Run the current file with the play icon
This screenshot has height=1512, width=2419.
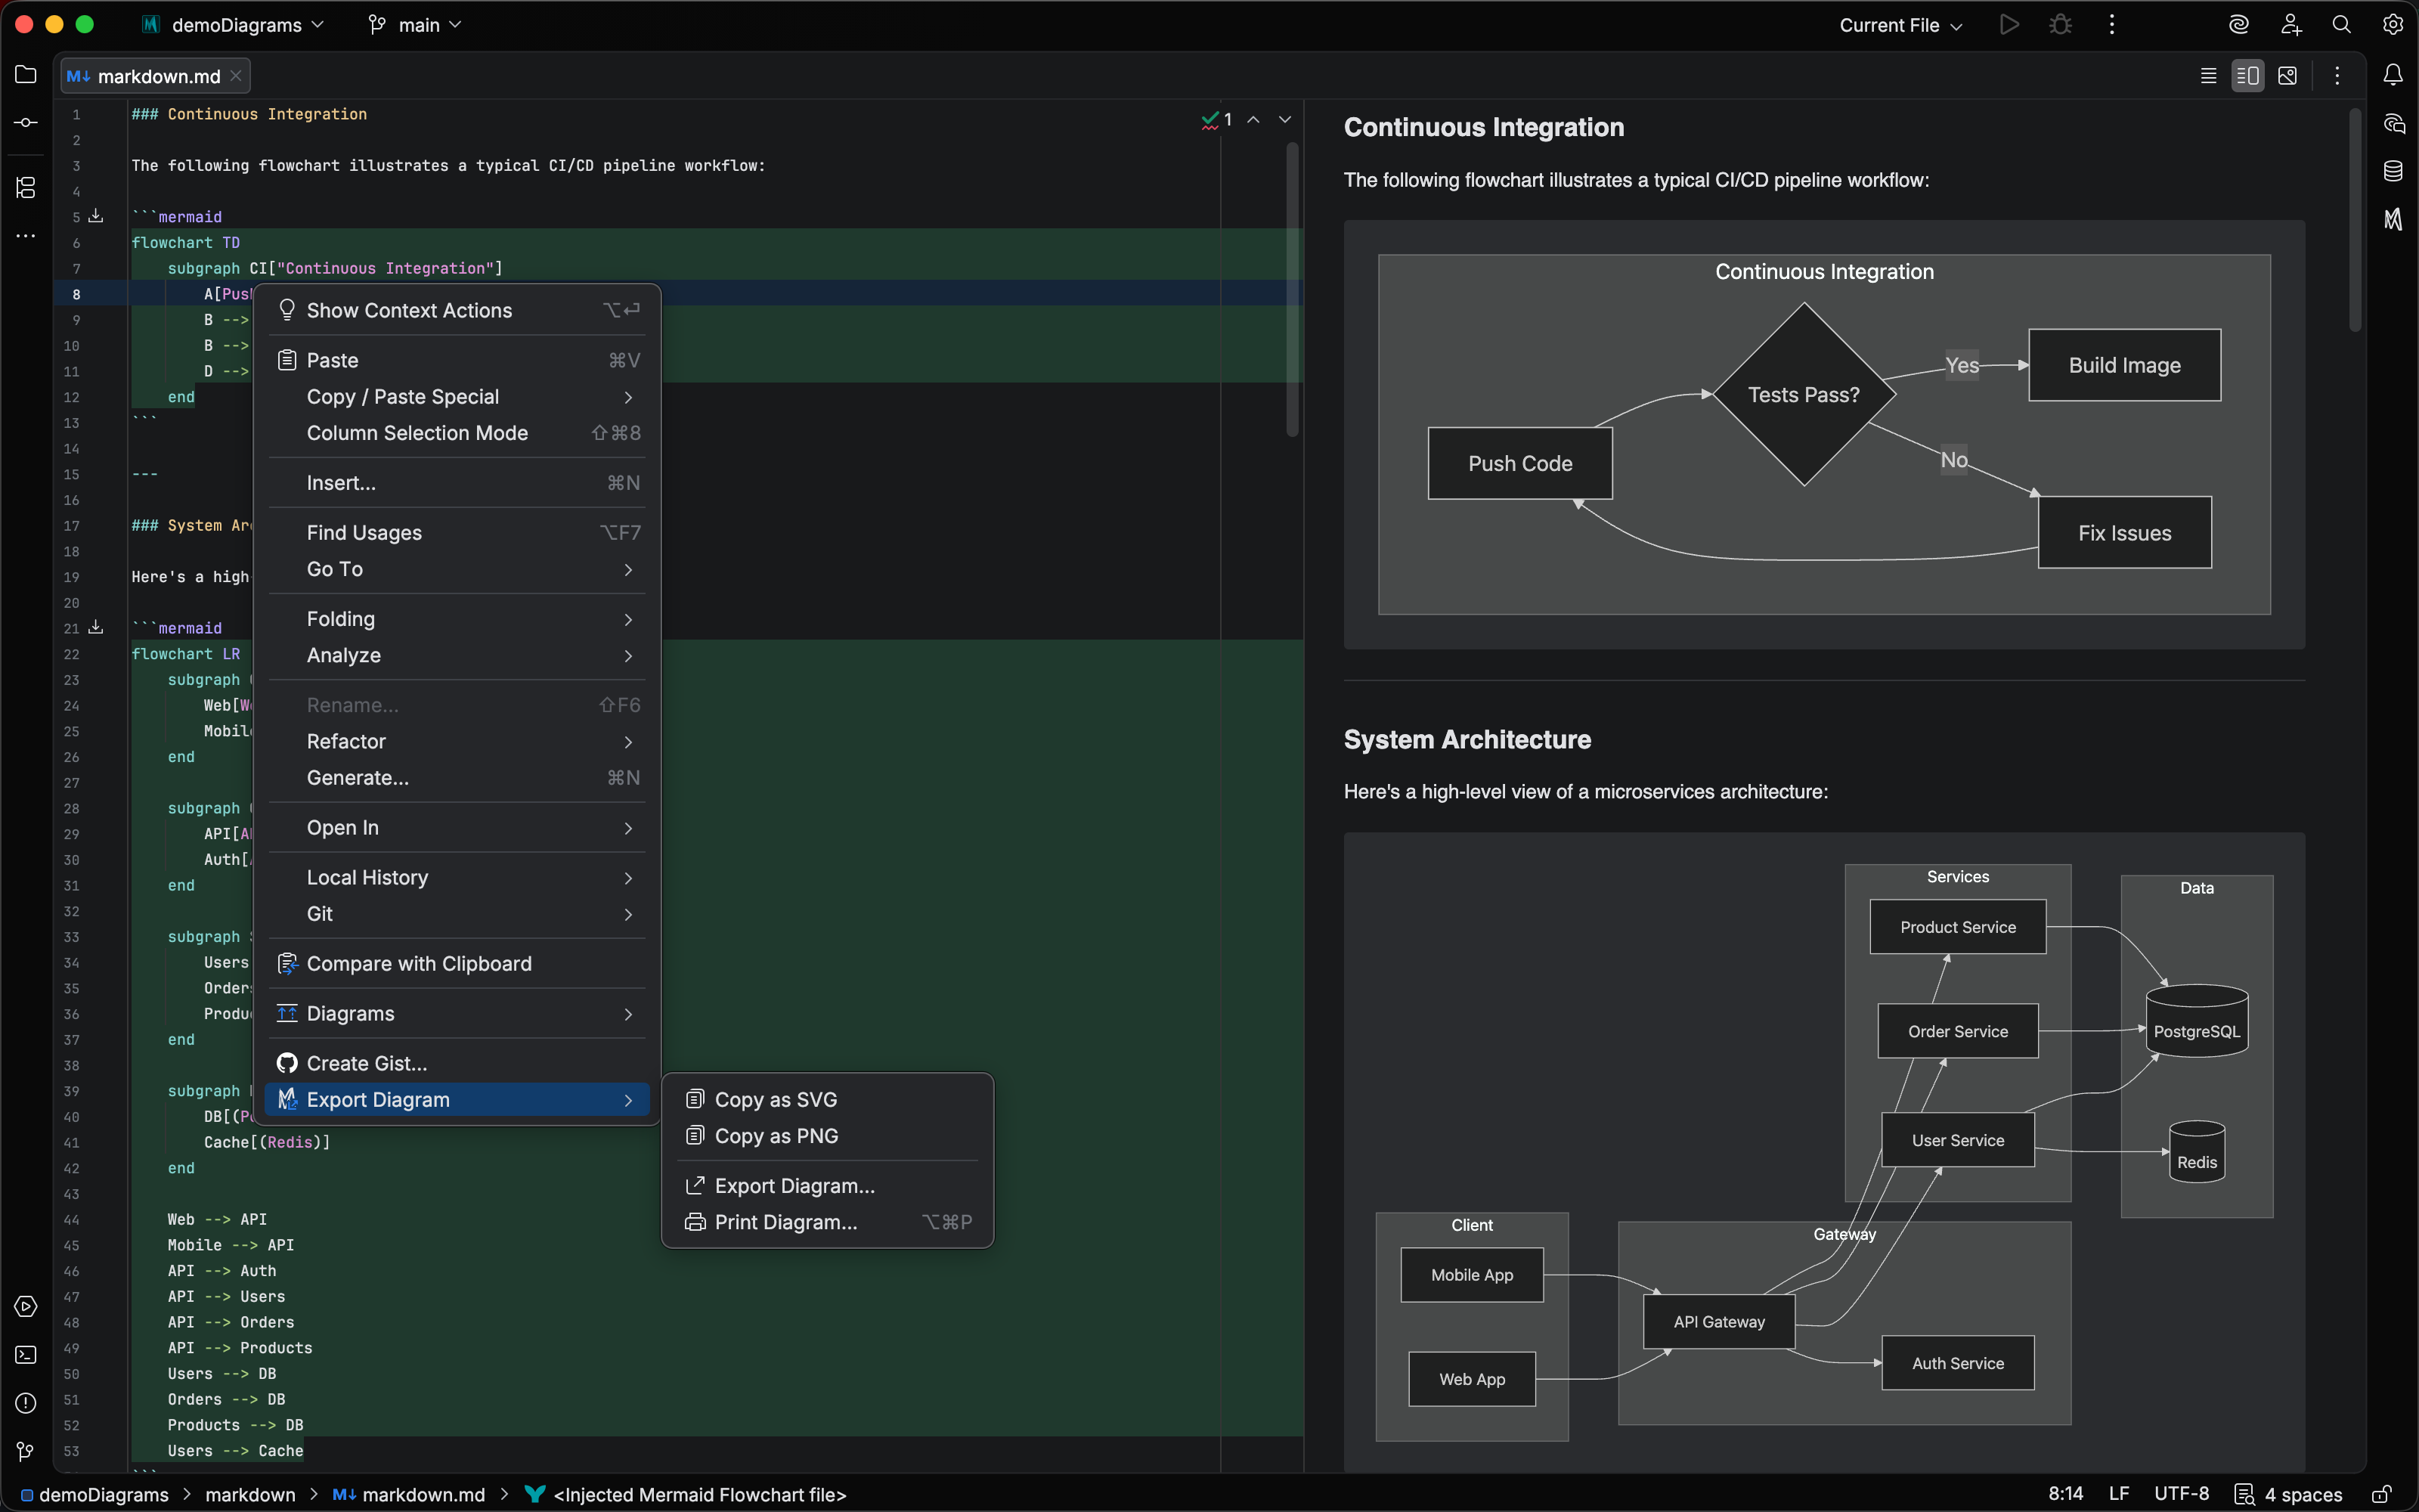(x=2009, y=24)
